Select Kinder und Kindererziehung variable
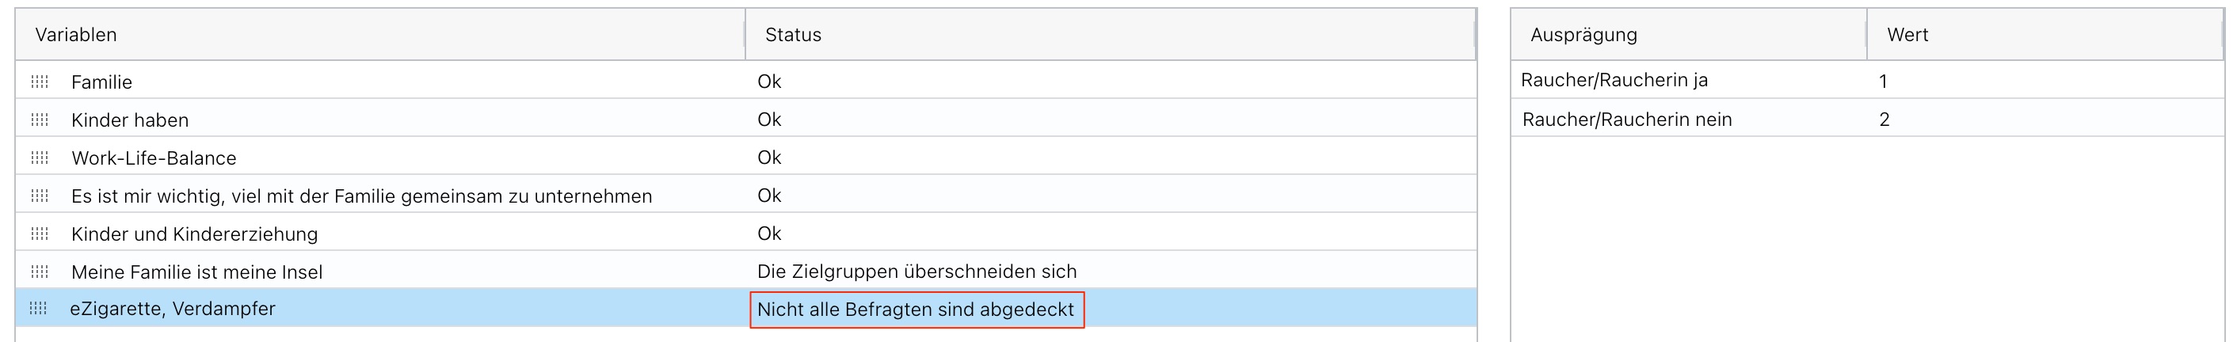The image size is (2237, 342). (195, 234)
